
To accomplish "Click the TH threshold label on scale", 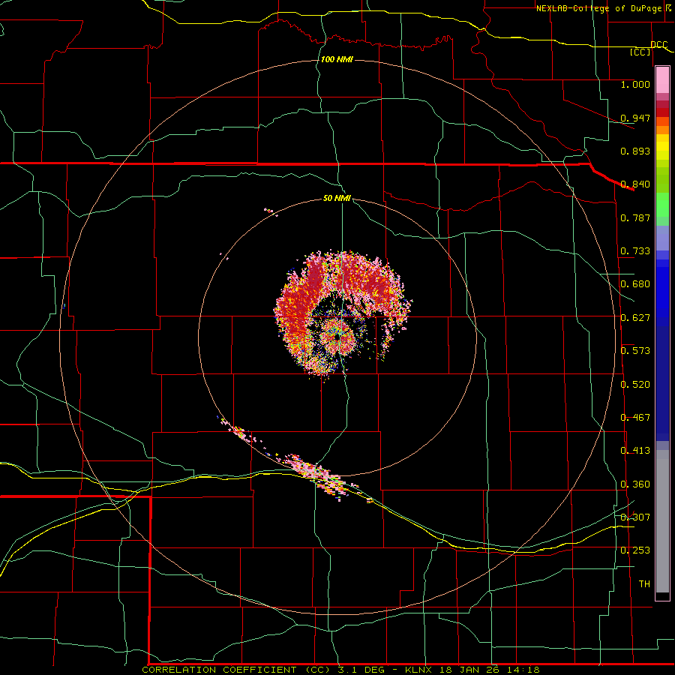I will tap(644, 584).
